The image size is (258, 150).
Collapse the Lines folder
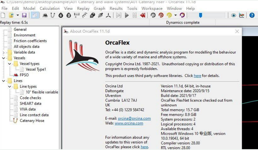pyautogui.click(x=4, y=81)
